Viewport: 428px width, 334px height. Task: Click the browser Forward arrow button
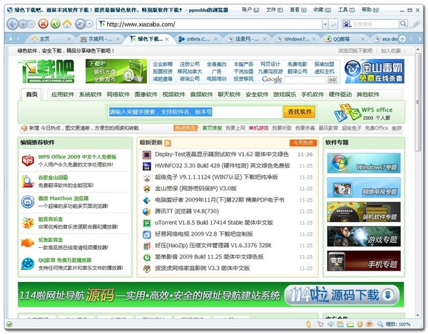24,24
